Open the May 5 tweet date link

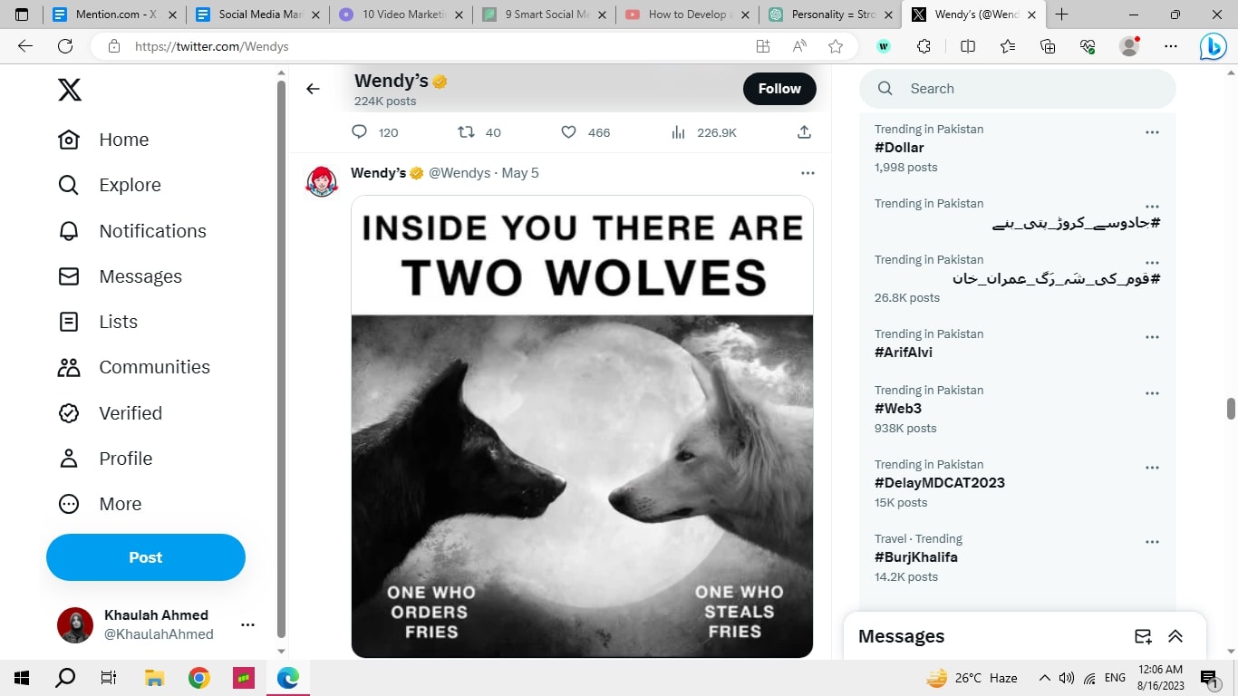[x=520, y=173]
